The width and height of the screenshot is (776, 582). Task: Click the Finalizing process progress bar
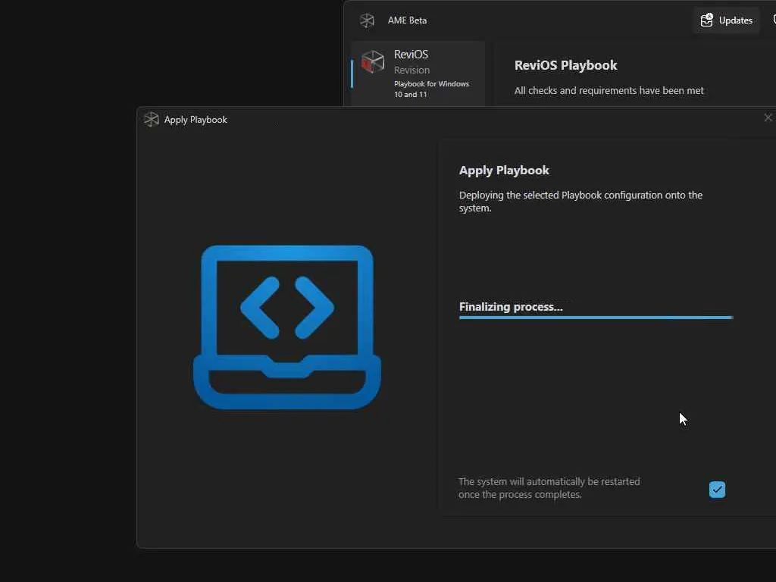pyautogui.click(x=596, y=318)
